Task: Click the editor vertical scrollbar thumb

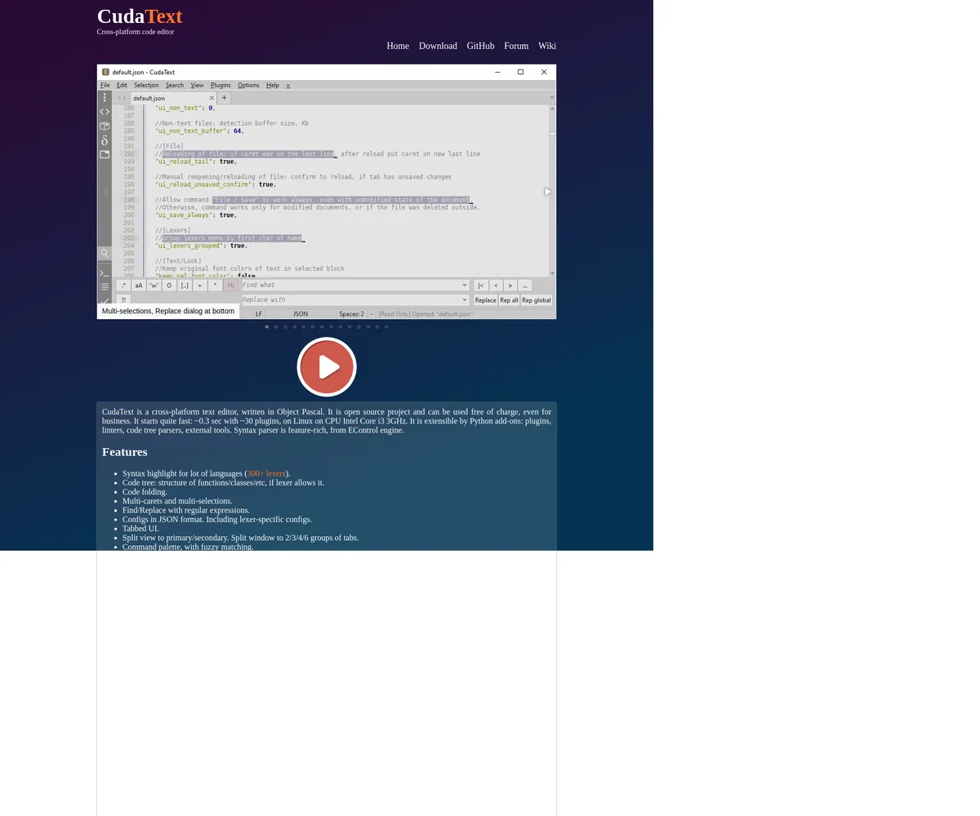Action: pyautogui.click(x=552, y=133)
